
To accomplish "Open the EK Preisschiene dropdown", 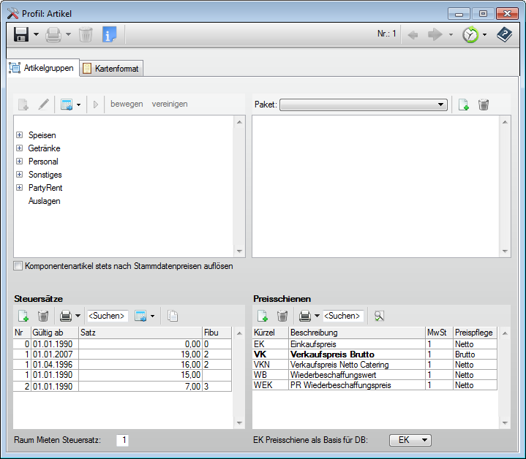I will click(410, 440).
